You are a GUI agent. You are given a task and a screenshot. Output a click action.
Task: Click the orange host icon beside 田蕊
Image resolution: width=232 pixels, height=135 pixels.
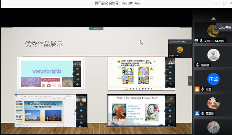tap(197, 89)
